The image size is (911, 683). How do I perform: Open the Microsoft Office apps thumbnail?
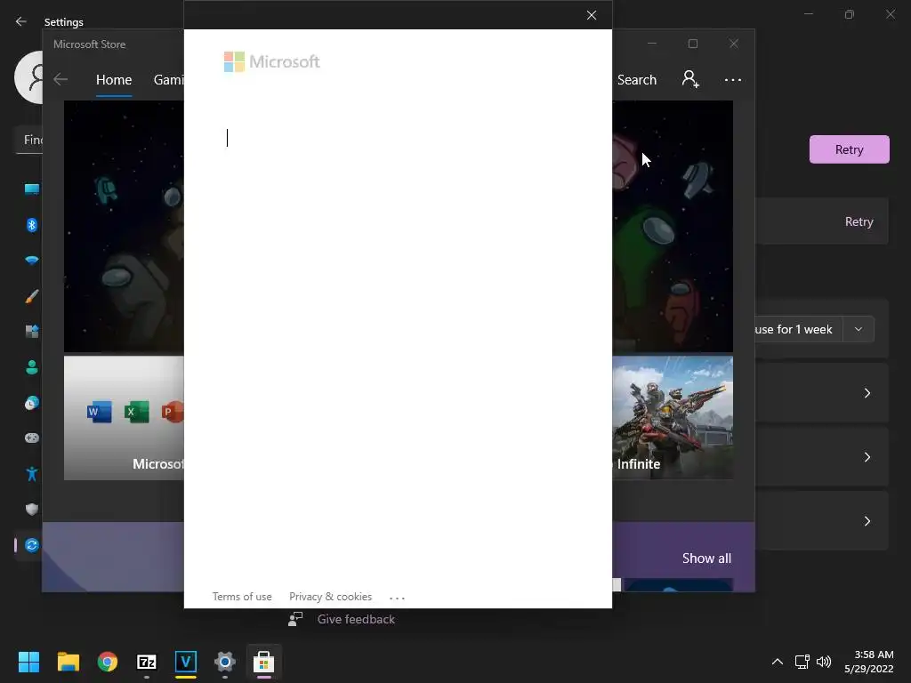[124, 418]
